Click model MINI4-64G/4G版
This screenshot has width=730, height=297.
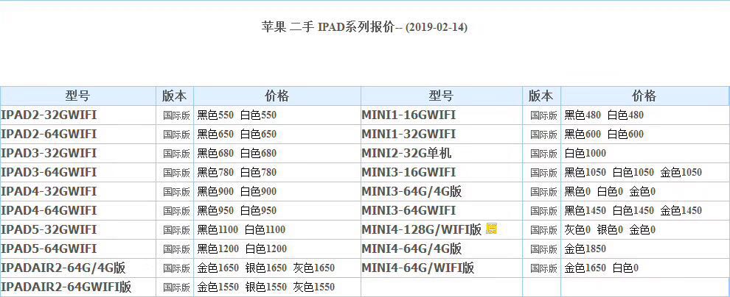411,248
